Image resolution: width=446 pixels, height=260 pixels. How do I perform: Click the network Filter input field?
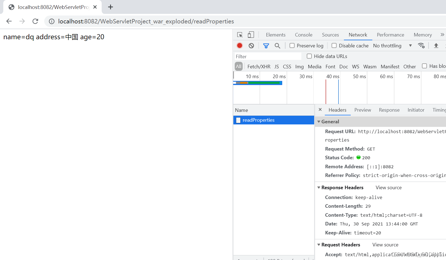coord(268,56)
